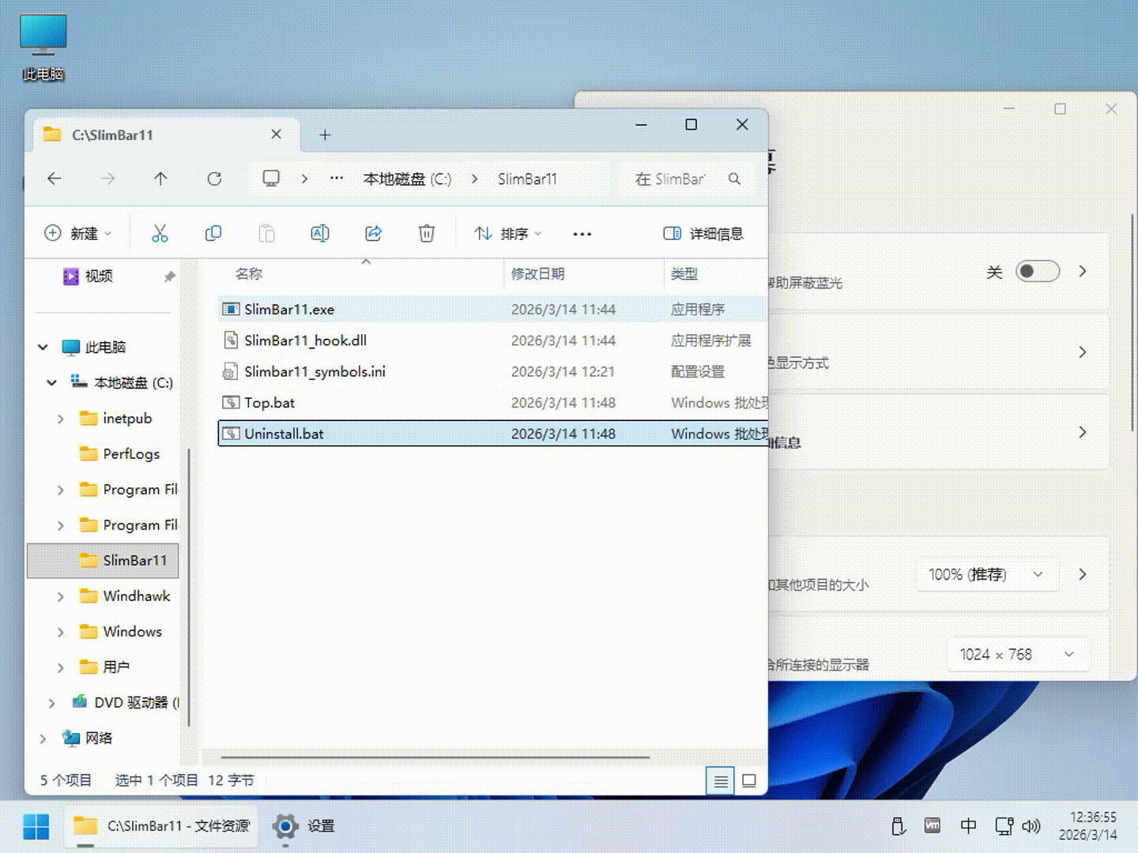Open the 1024 × 768 resolution dropdown
This screenshot has width=1138, height=853.
pos(1017,655)
